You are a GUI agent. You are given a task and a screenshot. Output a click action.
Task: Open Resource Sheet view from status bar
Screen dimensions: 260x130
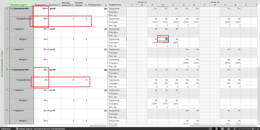pyautogui.click(x=229, y=129)
